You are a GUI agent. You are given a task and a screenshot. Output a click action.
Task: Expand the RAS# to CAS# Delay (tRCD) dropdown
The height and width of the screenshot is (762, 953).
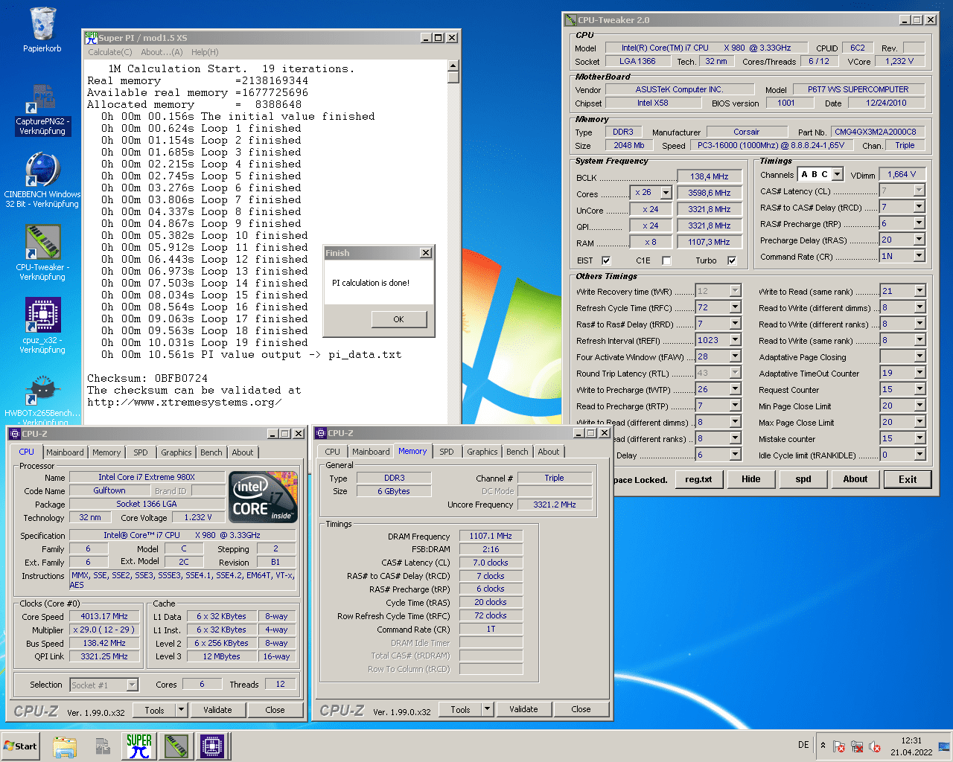[919, 207]
